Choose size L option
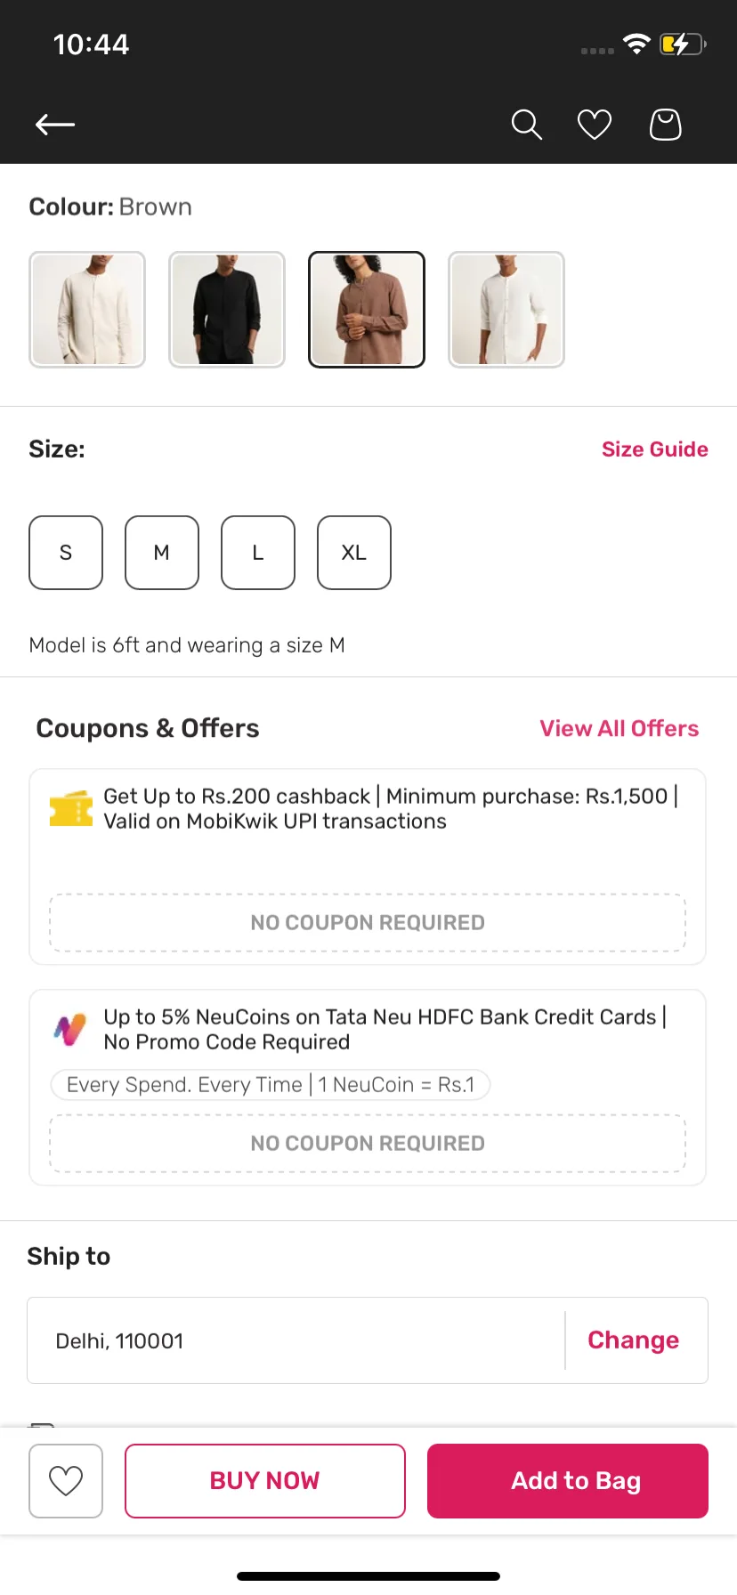 click(x=258, y=553)
